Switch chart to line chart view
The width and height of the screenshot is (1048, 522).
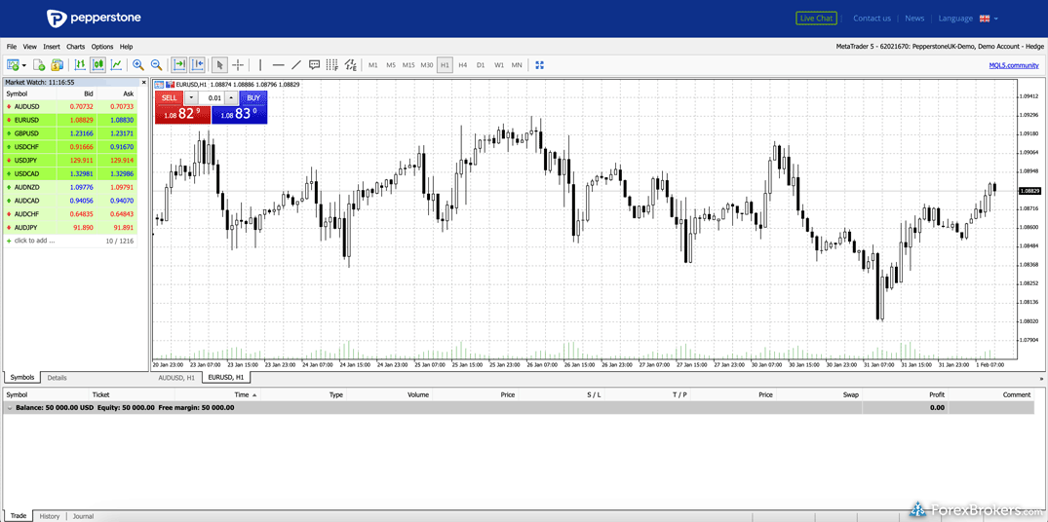pyautogui.click(x=116, y=65)
